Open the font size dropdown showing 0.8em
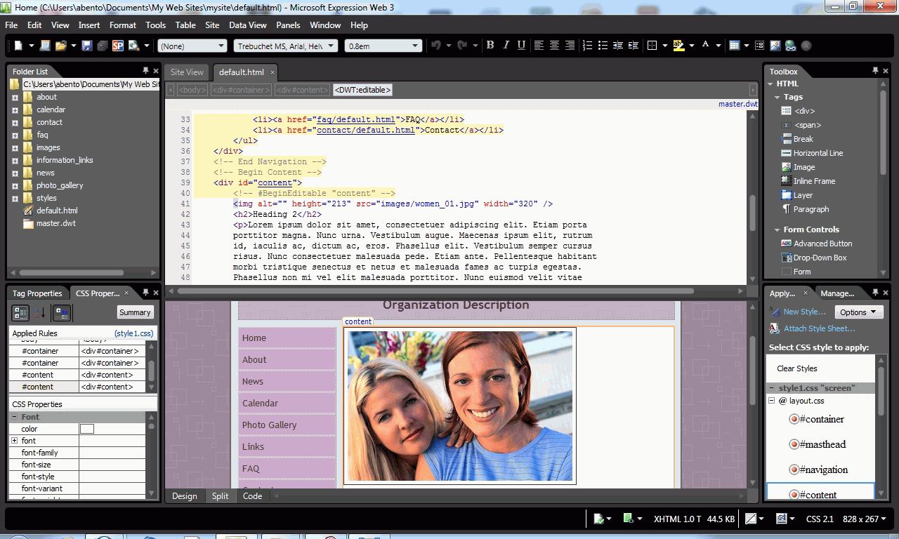 click(416, 45)
